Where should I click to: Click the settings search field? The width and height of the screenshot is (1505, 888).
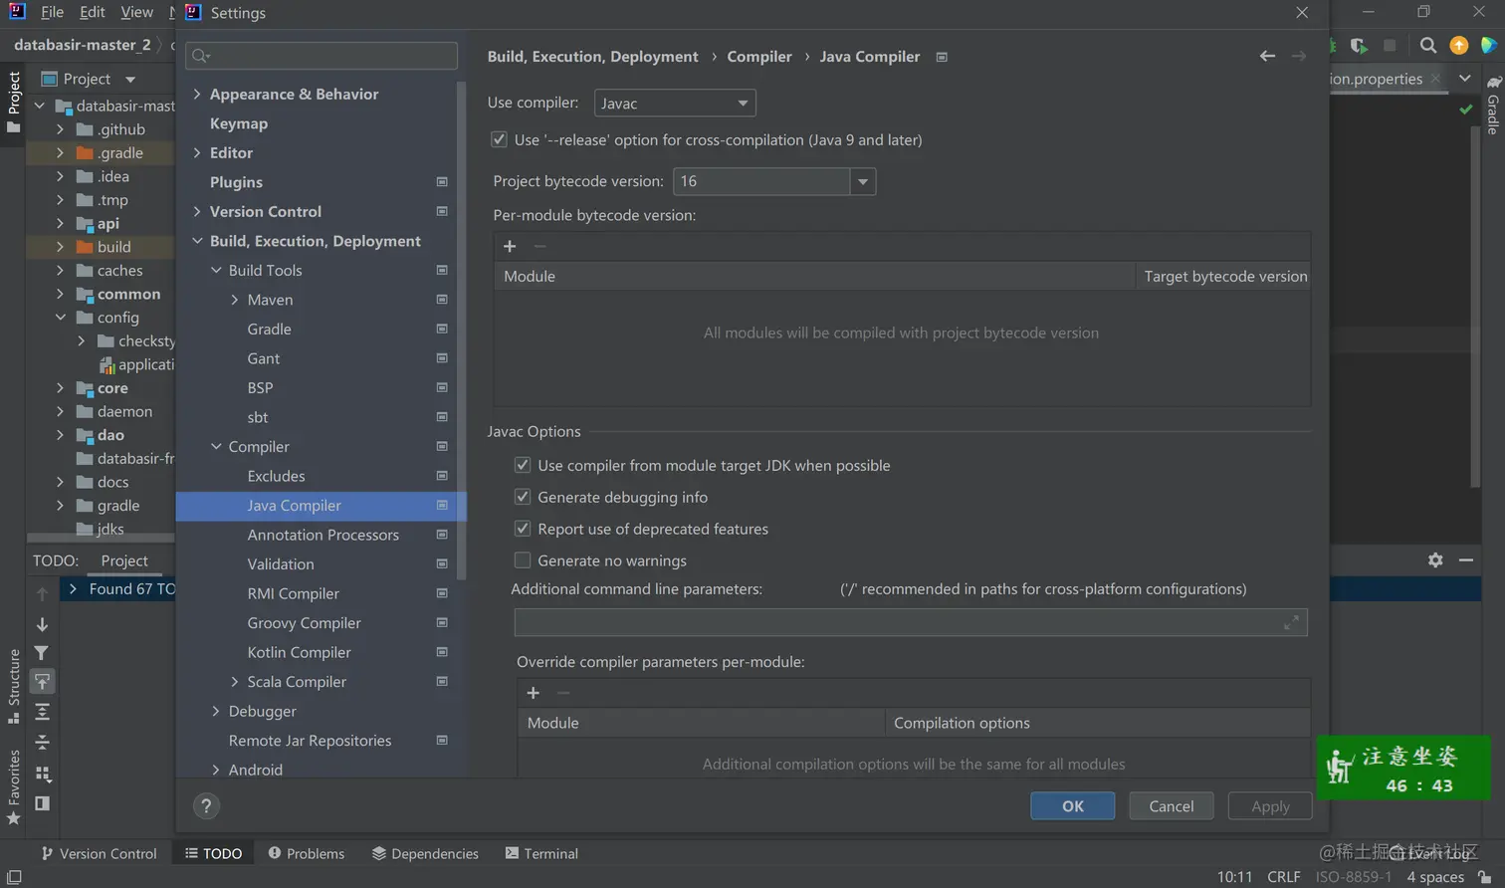point(322,56)
